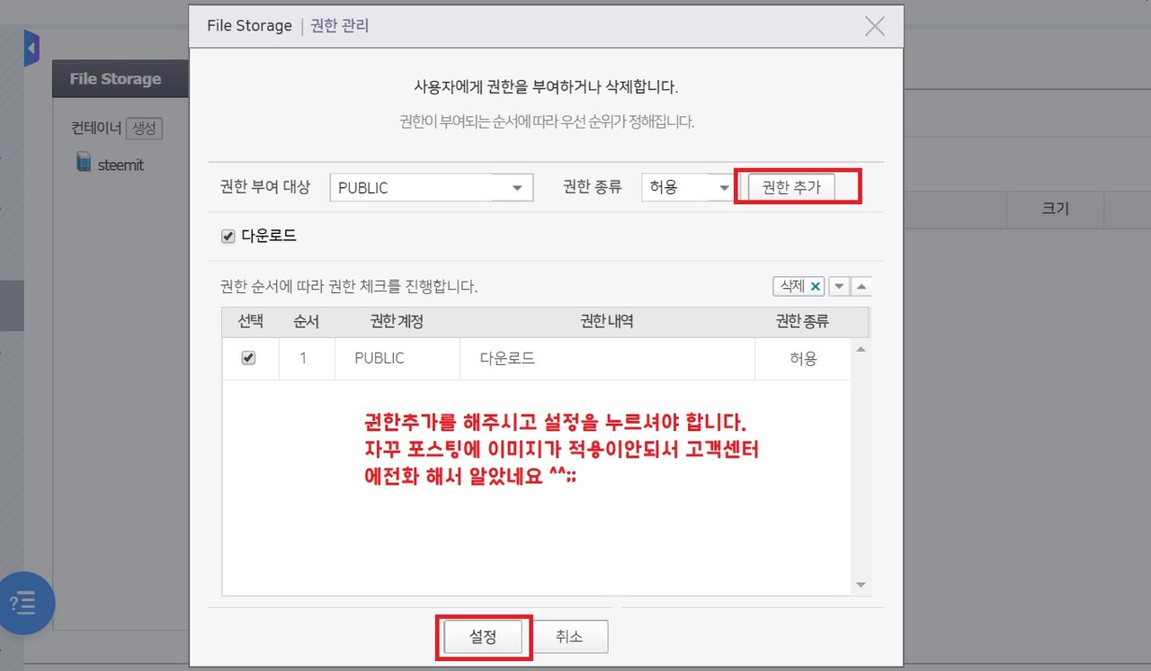Open the 권한 종류 허용 dropdown
This screenshot has width=1151, height=671.
688,188
